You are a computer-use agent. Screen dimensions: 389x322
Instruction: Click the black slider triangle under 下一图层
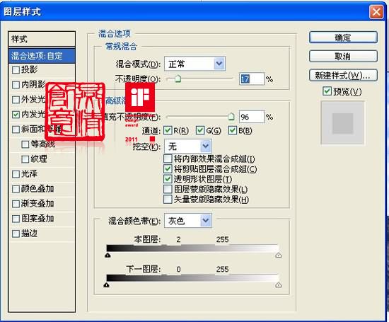106,285
